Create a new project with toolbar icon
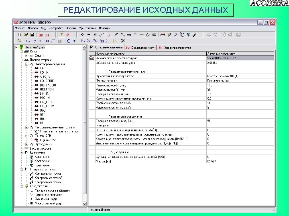Image resolution: width=289 pixels, height=216 pixels. [x=19, y=34]
